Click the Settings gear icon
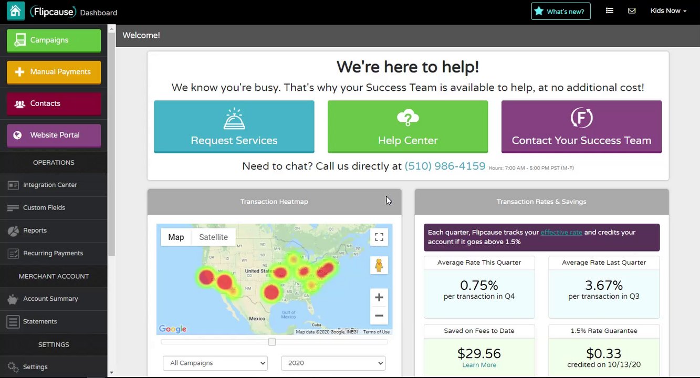The height and width of the screenshot is (378, 700). tap(13, 367)
